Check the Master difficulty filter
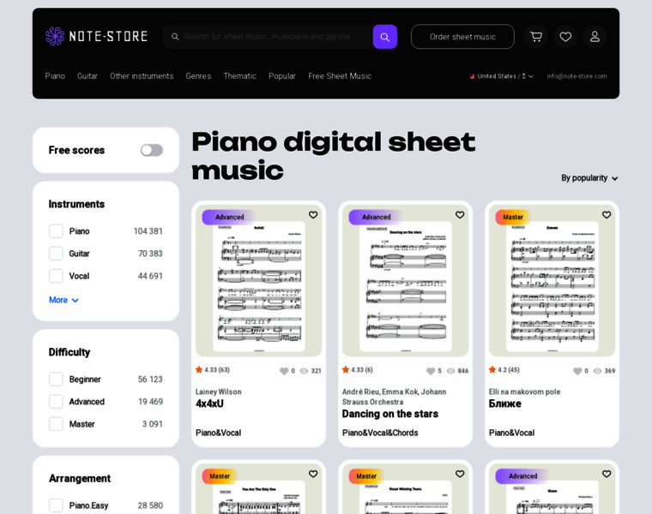 pos(56,424)
